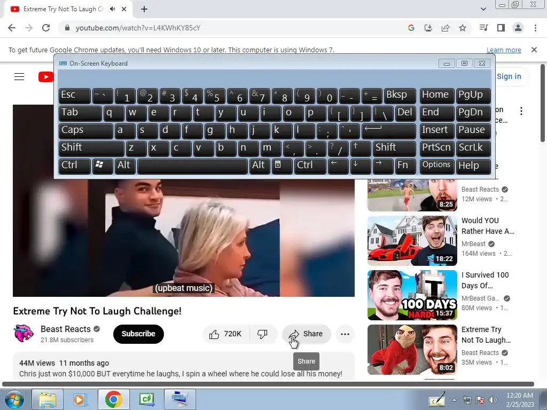Click the Chrome back arrow
The width and height of the screenshot is (547, 410).
tap(12, 28)
